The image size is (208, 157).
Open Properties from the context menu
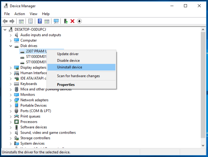click(66, 85)
